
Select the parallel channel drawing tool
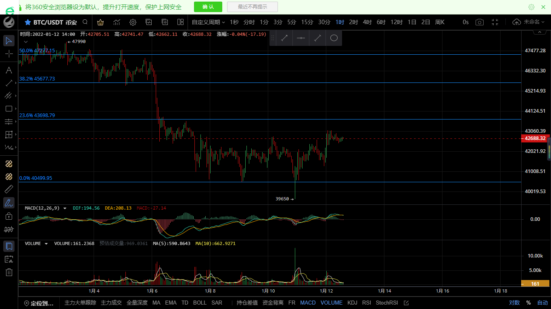[8, 96]
